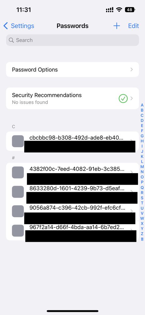Jump to the # section in index
145x315 pixels.
pyautogui.click(x=142, y=239)
